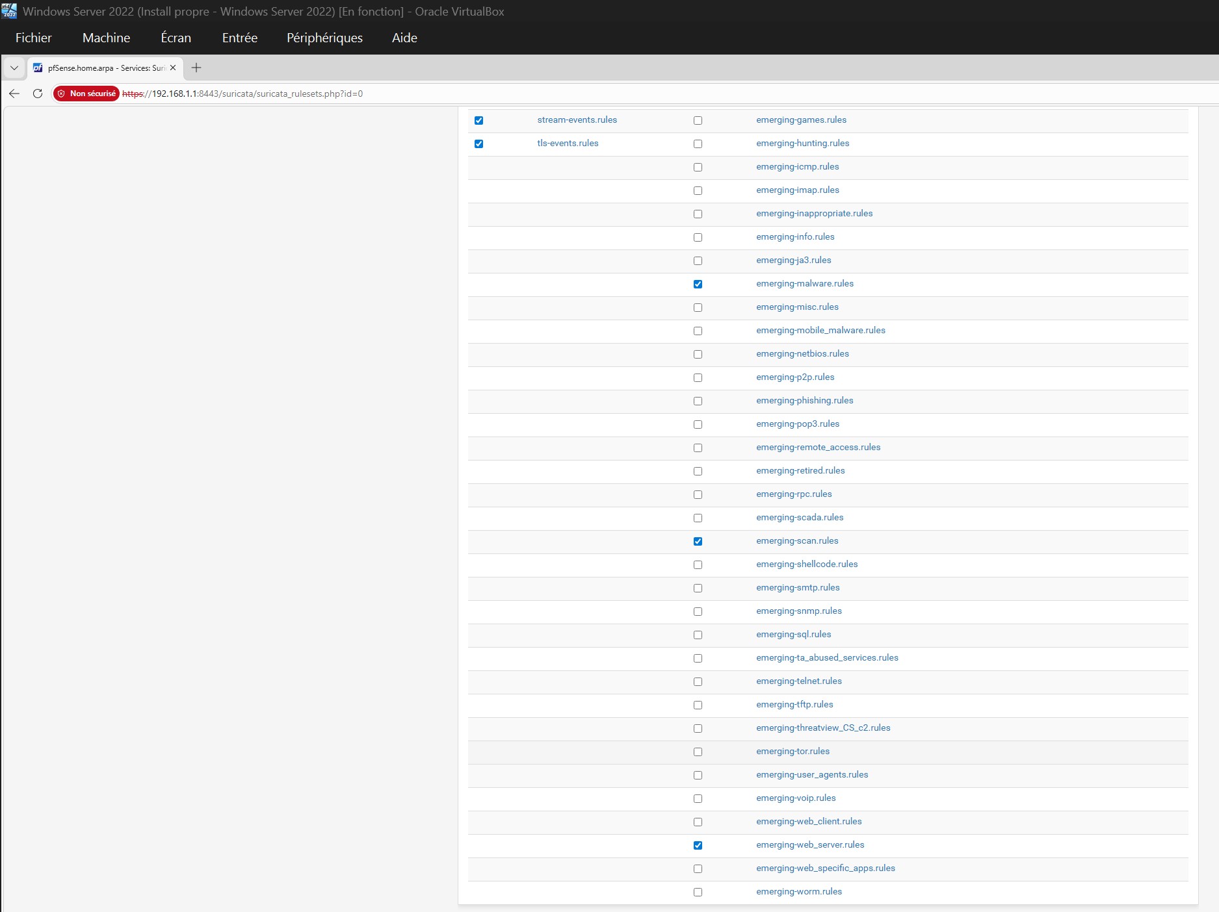Uncheck the tls-events.rules checkbox
Image resolution: width=1219 pixels, height=912 pixels.
[479, 144]
